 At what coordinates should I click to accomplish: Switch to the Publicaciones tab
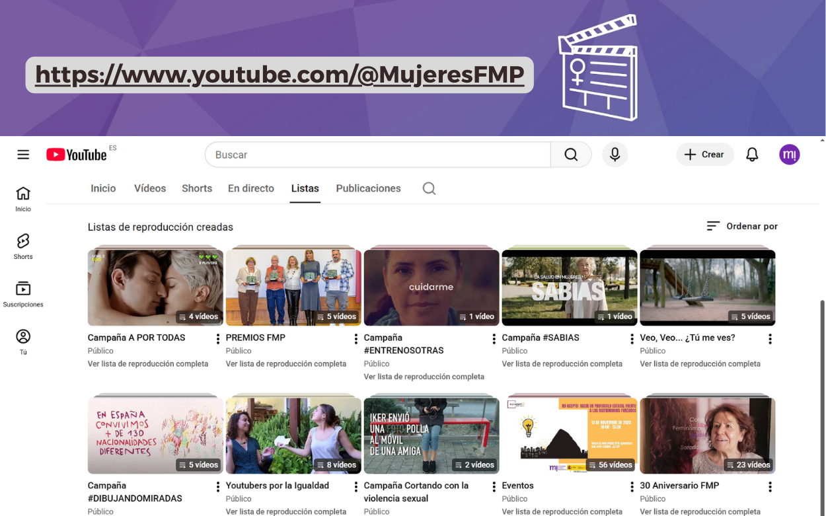368,188
